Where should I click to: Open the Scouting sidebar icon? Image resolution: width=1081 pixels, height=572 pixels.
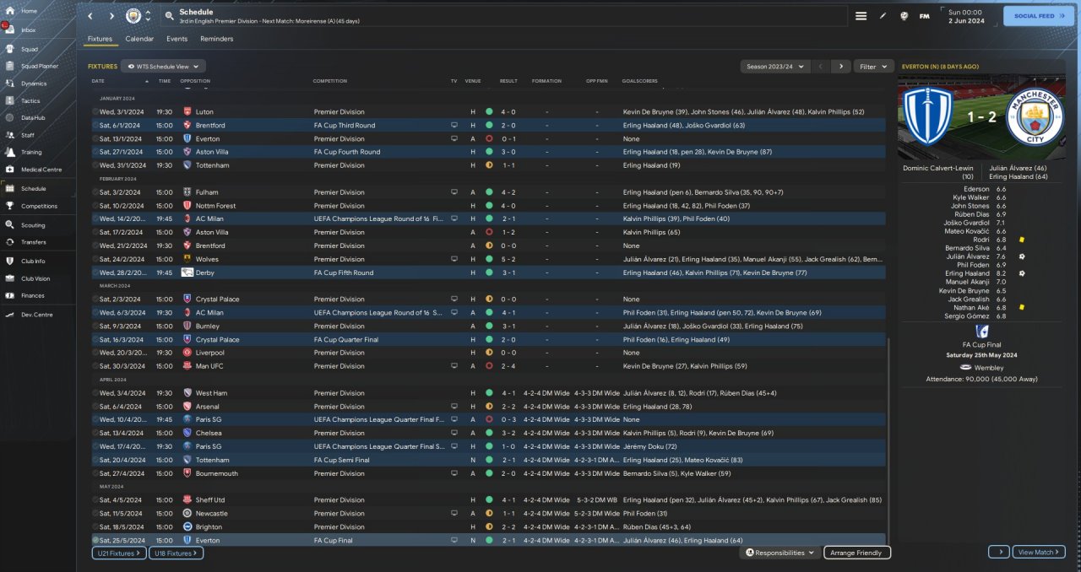click(9, 225)
